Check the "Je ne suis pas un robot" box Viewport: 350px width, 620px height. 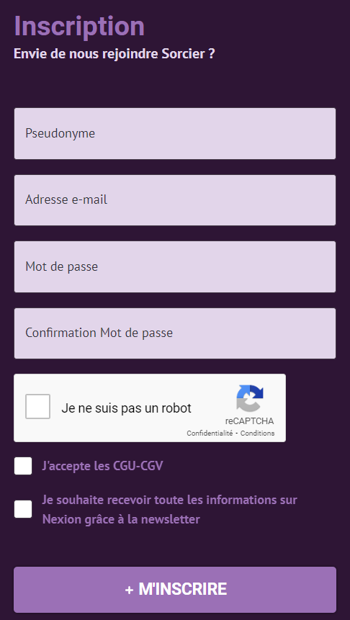coord(38,406)
